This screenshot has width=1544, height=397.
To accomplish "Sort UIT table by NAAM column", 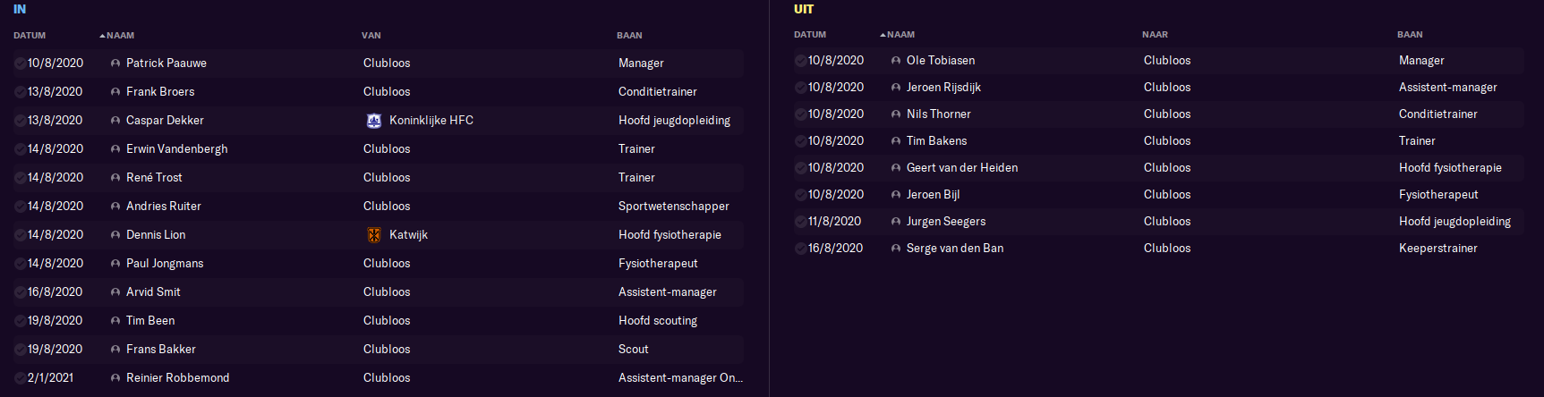I will pos(900,35).
